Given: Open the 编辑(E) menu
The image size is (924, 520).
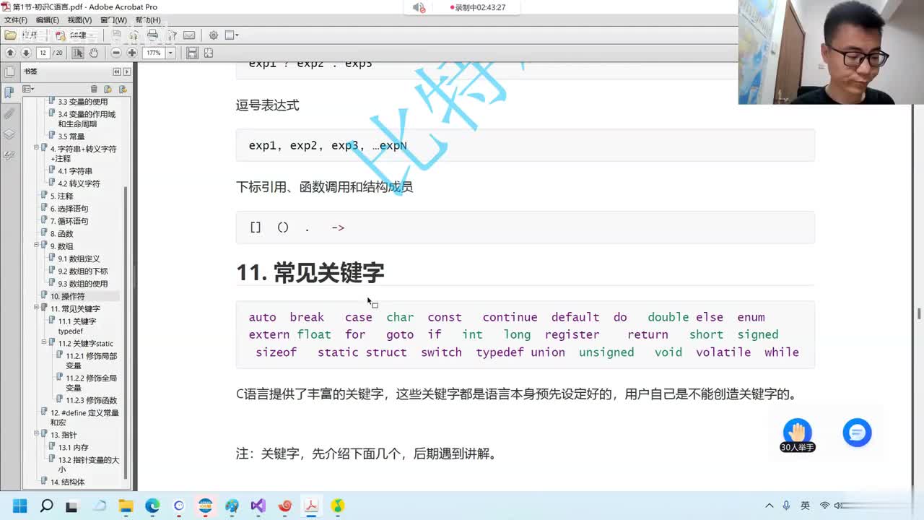Looking at the screenshot, I should click(x=48, y=20).
